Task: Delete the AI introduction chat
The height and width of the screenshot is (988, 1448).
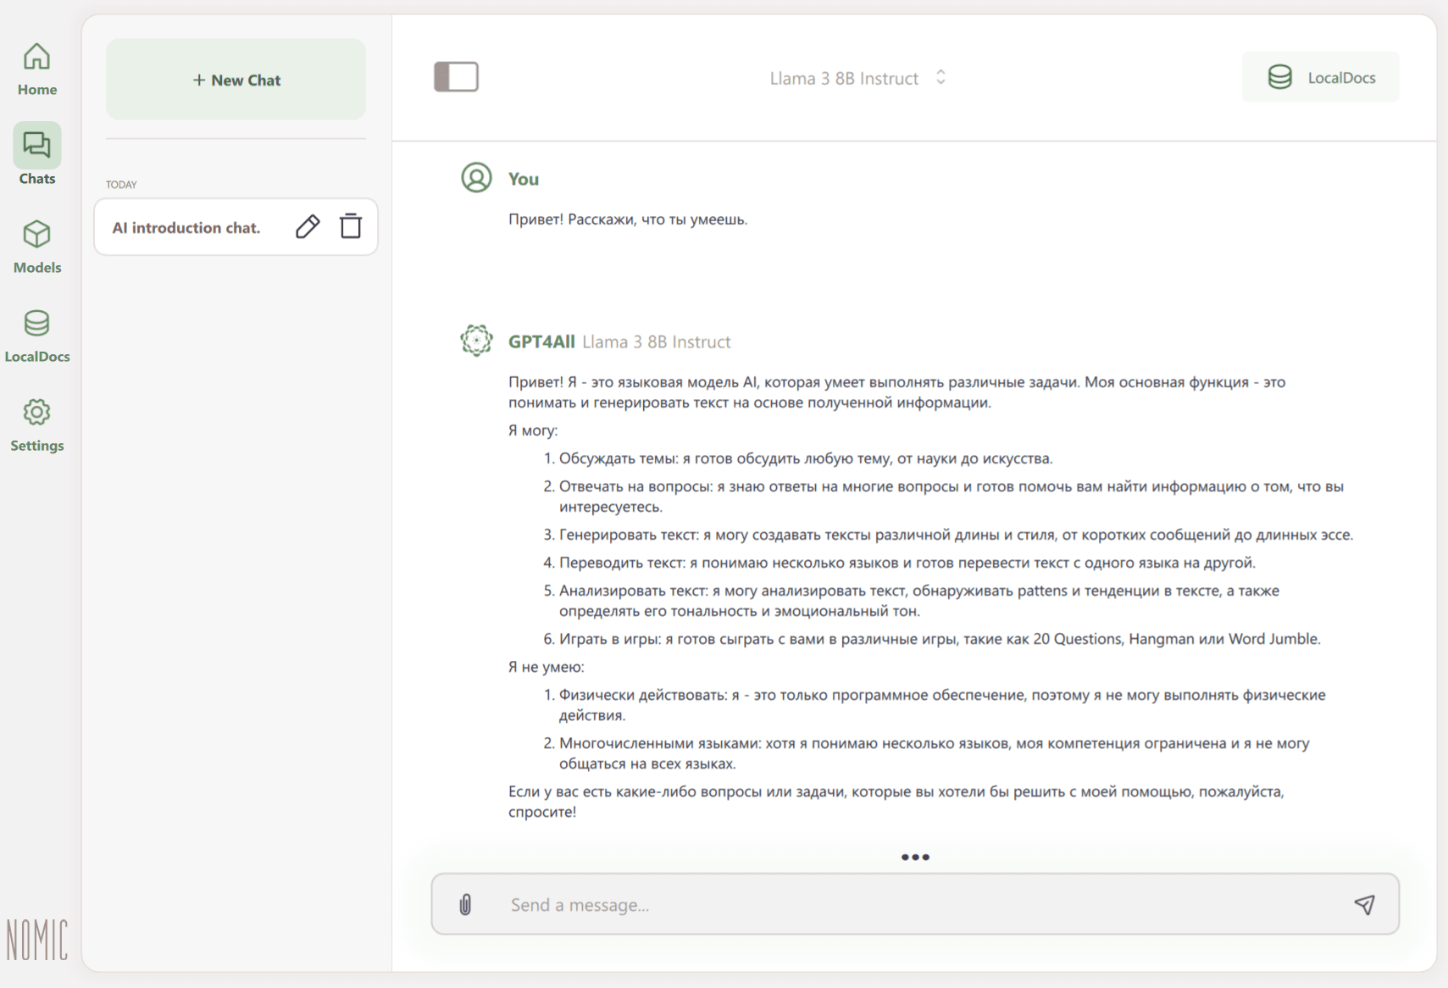Action: tap(351, 227)
